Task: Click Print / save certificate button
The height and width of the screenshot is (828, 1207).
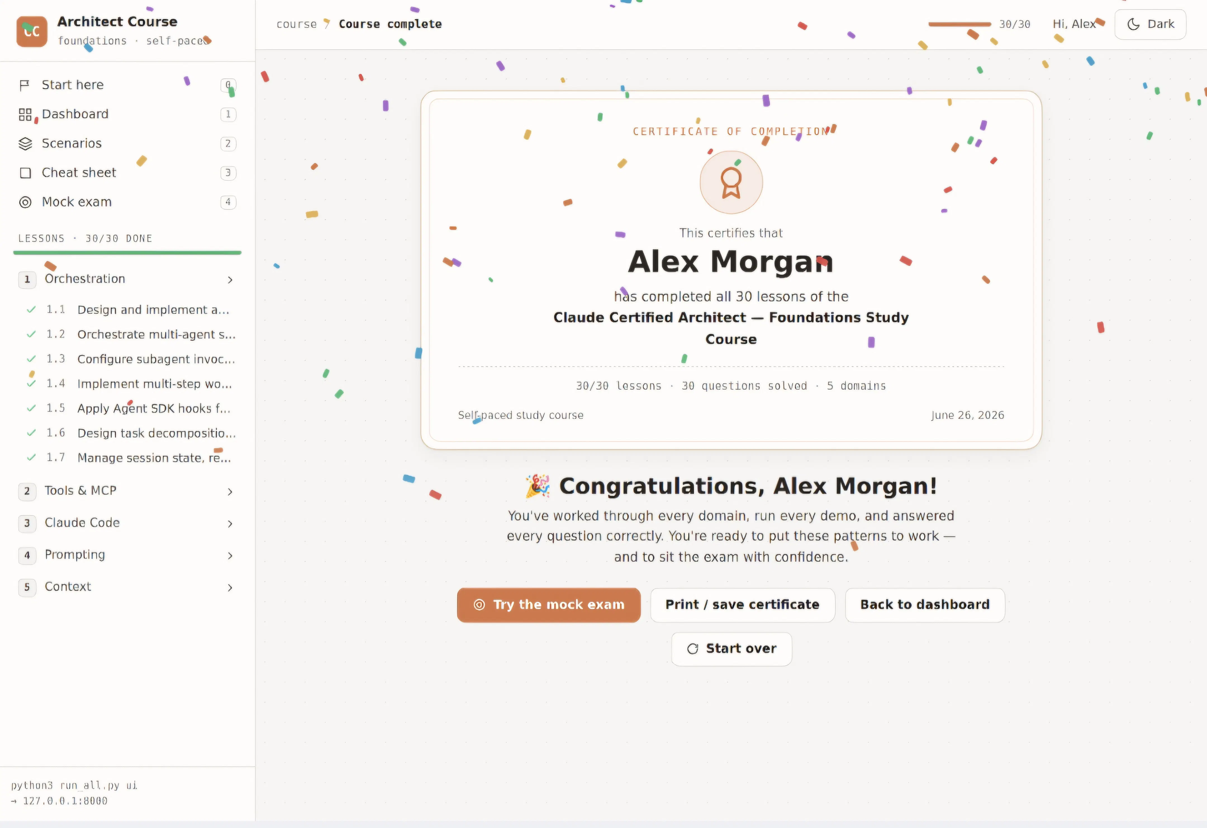Action: click(x=742, y=605)
